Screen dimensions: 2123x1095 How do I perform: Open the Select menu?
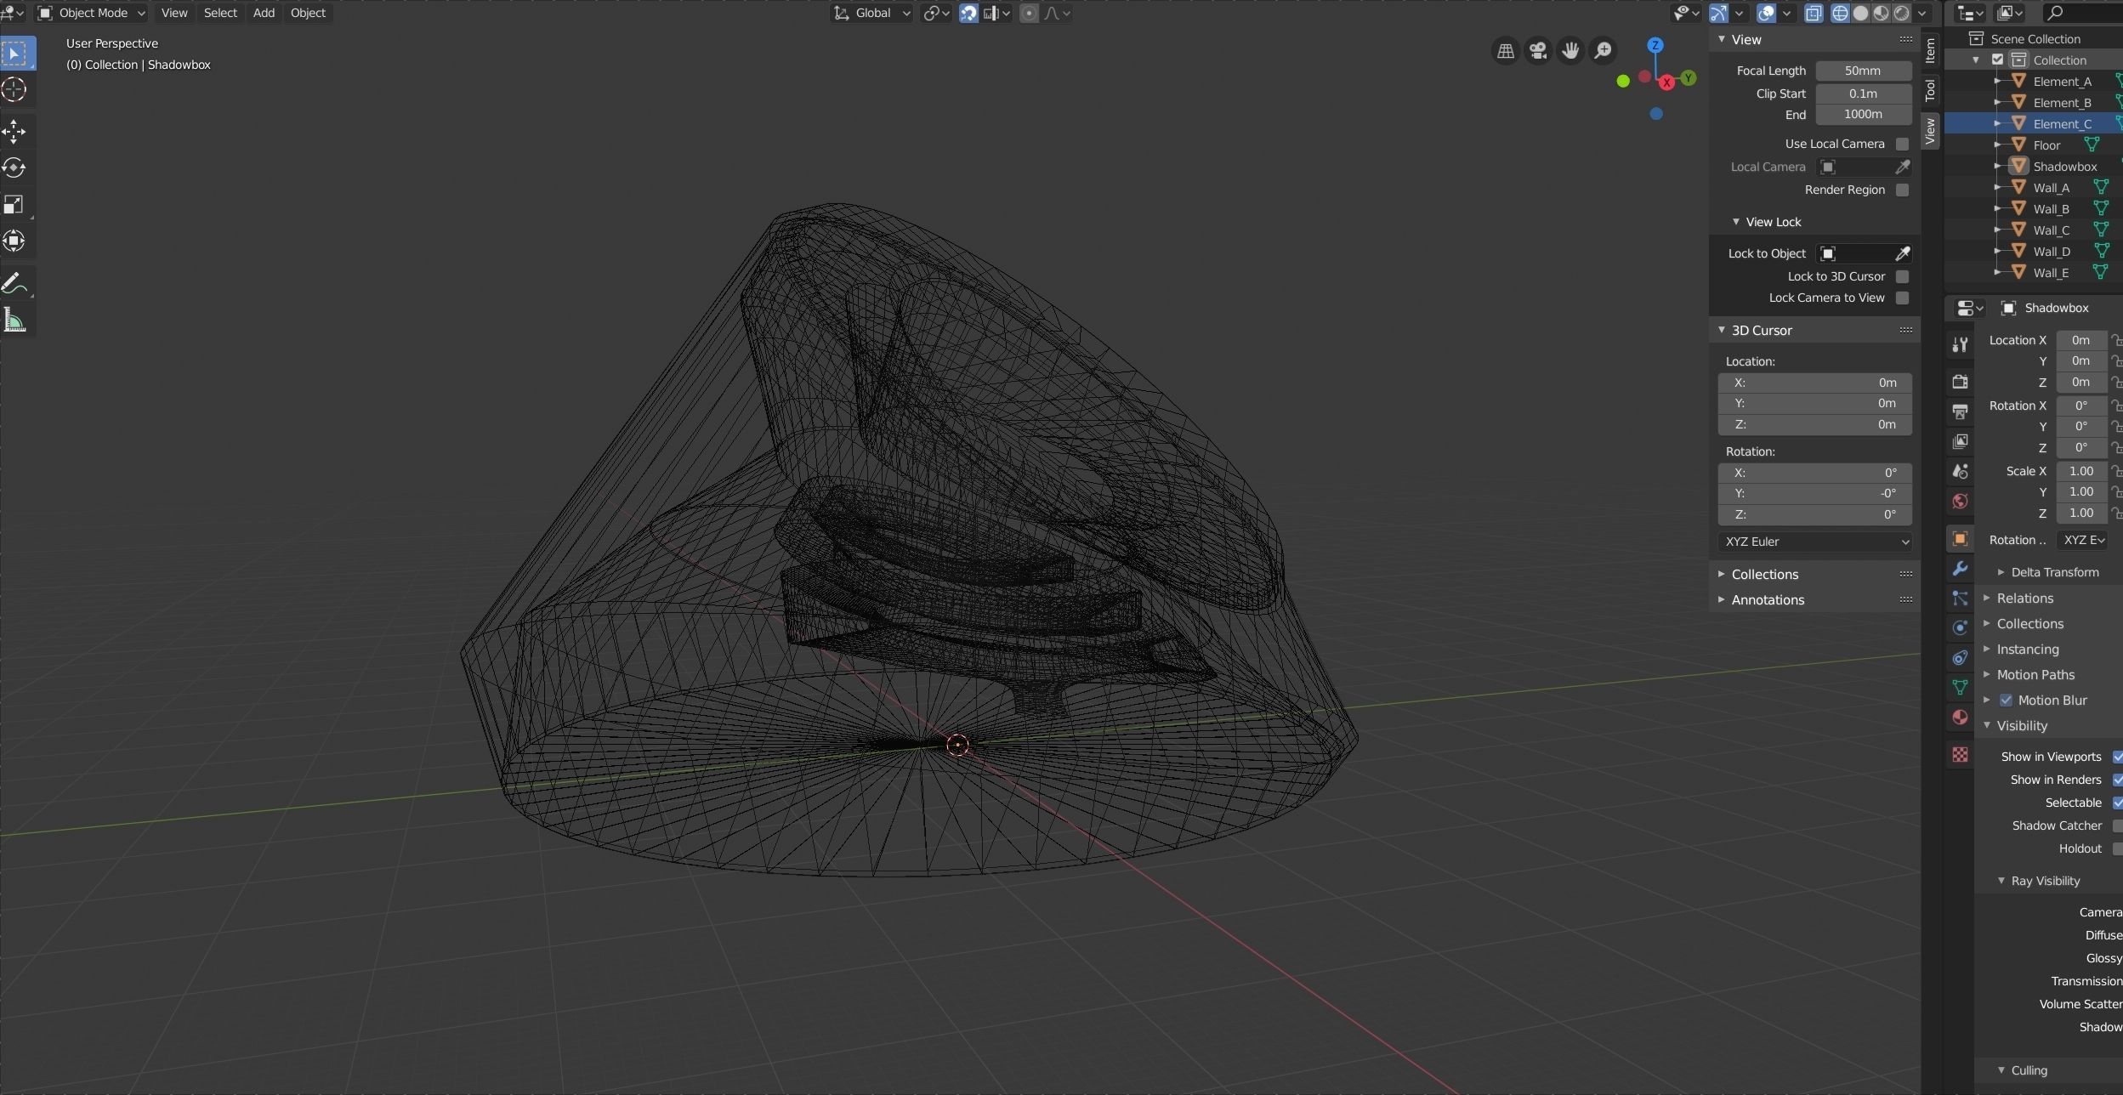click(x=220, y=13)
